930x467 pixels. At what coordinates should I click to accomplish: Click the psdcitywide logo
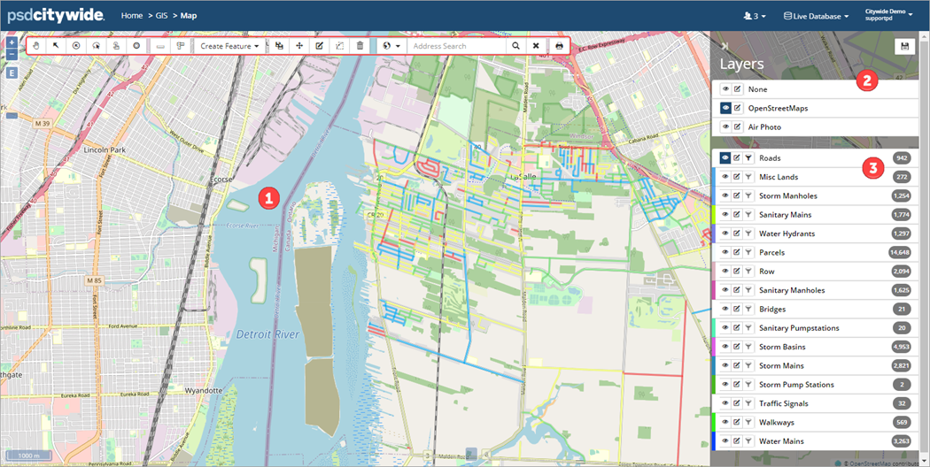56,15
